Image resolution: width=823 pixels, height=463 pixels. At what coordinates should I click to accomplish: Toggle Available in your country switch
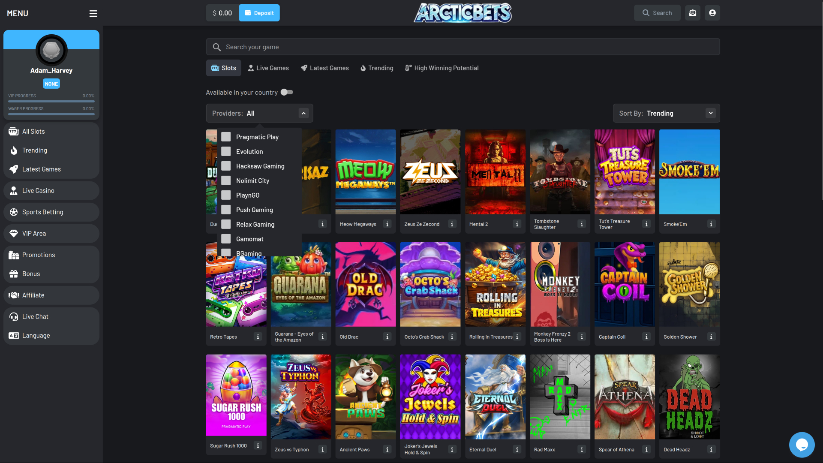point(287,92)
